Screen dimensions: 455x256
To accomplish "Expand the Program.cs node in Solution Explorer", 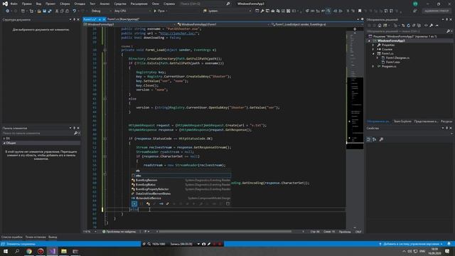I will click(x=373, y=66).
